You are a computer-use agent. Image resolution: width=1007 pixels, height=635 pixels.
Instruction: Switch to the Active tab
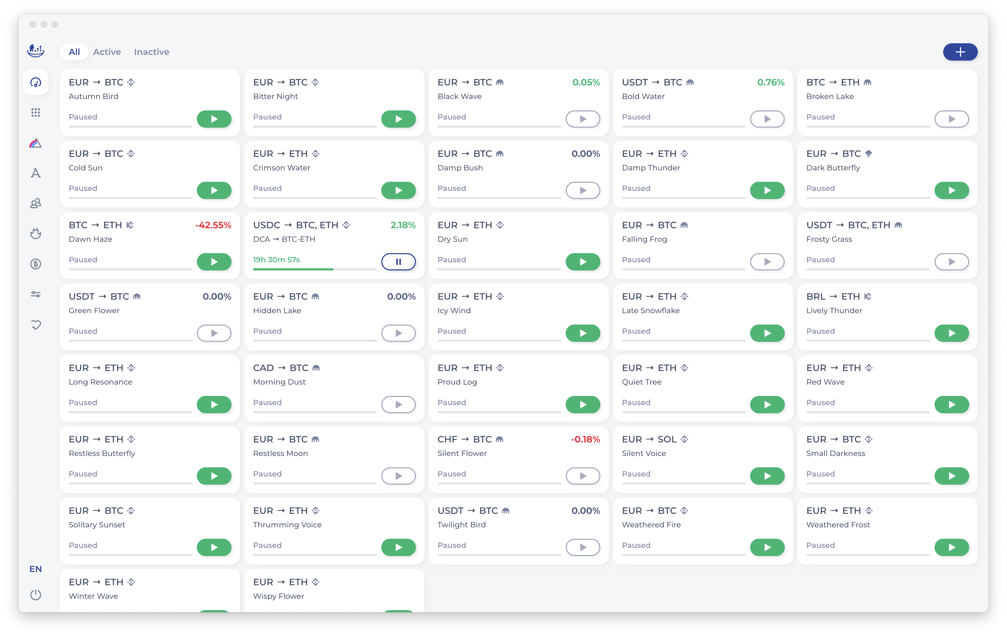pyautogui.click(x=107, y=52)
